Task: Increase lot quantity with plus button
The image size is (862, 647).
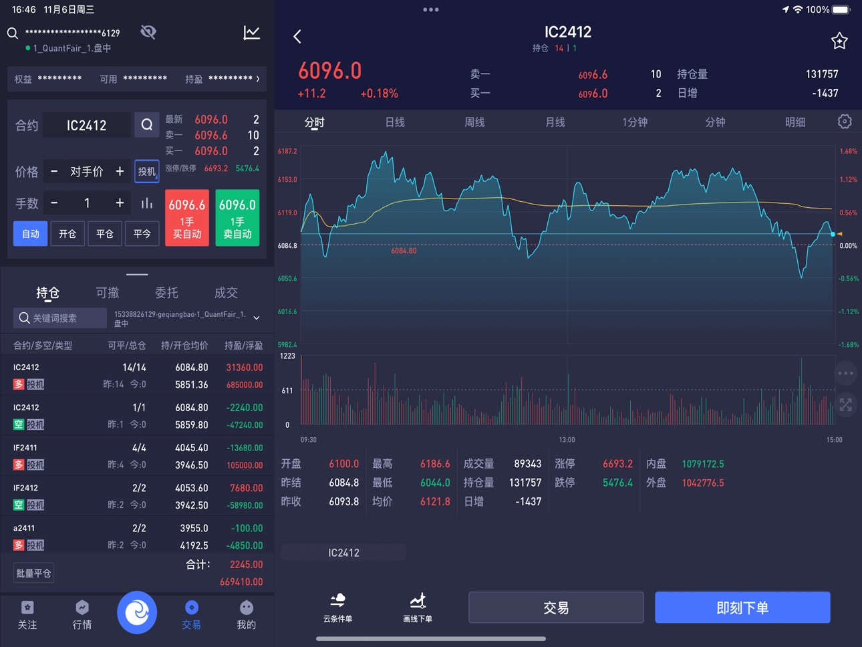Action: [120, 203]
